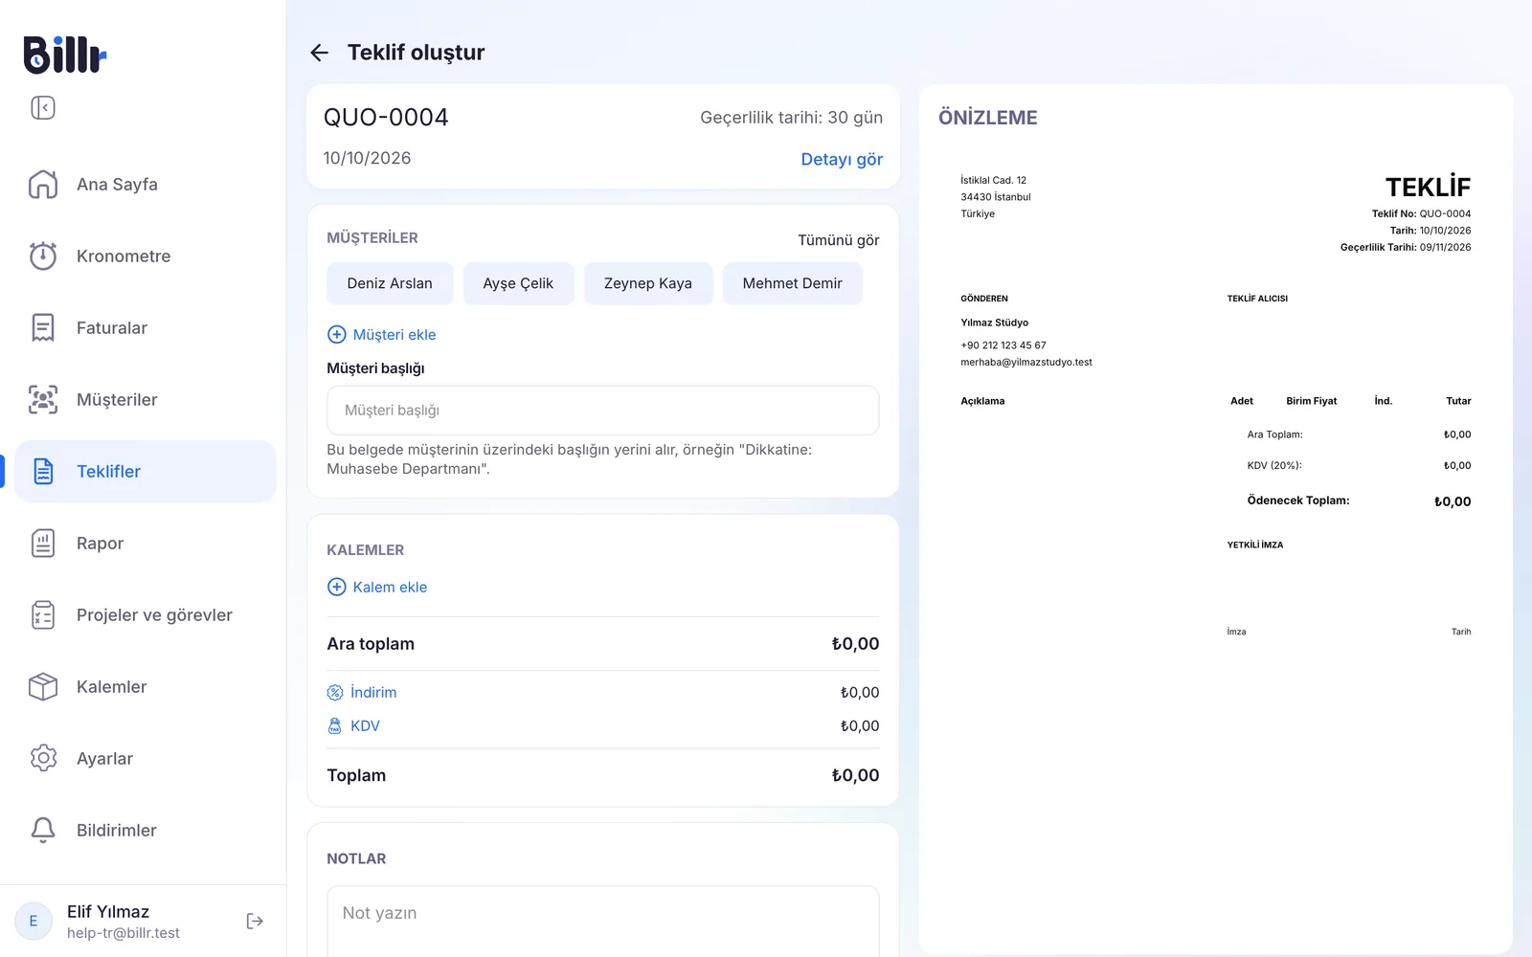
Task: Open Projeler ve görevler section
Action: (146, 614)
